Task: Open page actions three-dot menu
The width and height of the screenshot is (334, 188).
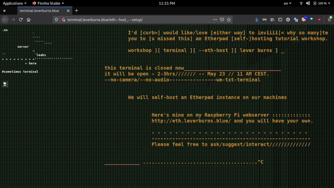Action: (215, 20)
